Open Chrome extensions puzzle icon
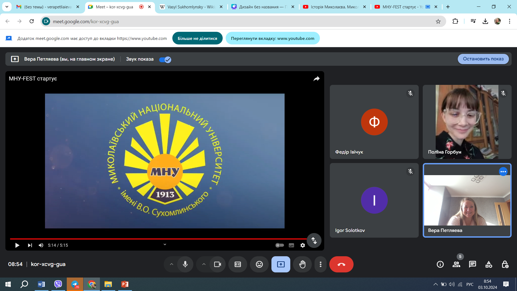517x291 pixels. tap(455, 21)
